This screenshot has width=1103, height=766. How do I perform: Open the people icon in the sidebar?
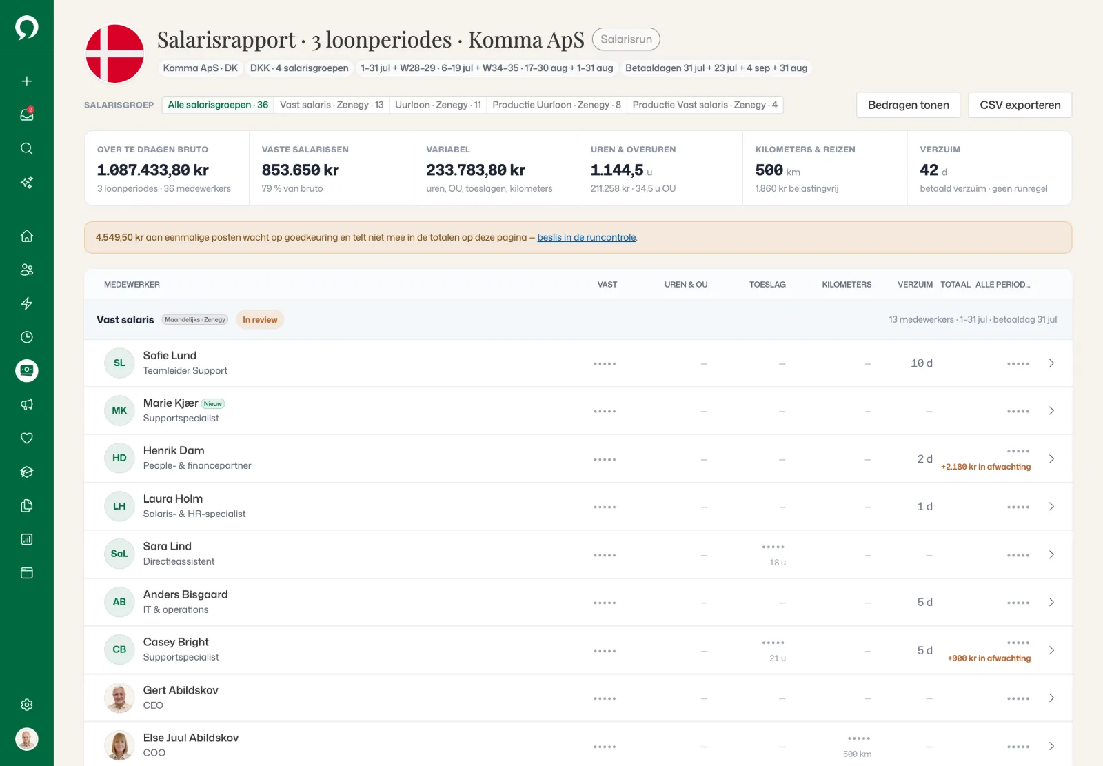click(x=27, y=270)
